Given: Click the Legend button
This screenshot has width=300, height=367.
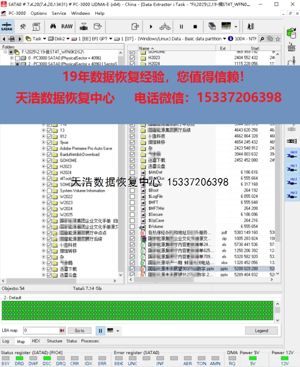Looking at the screenshot, I should (x=261, y=330).
